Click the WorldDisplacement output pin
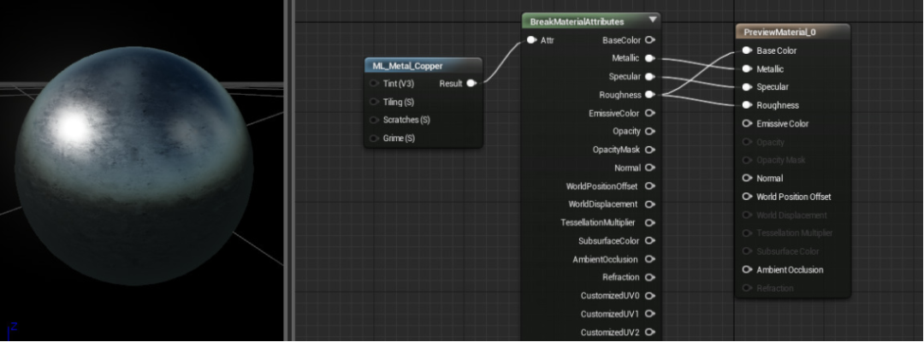 point(649,204)
